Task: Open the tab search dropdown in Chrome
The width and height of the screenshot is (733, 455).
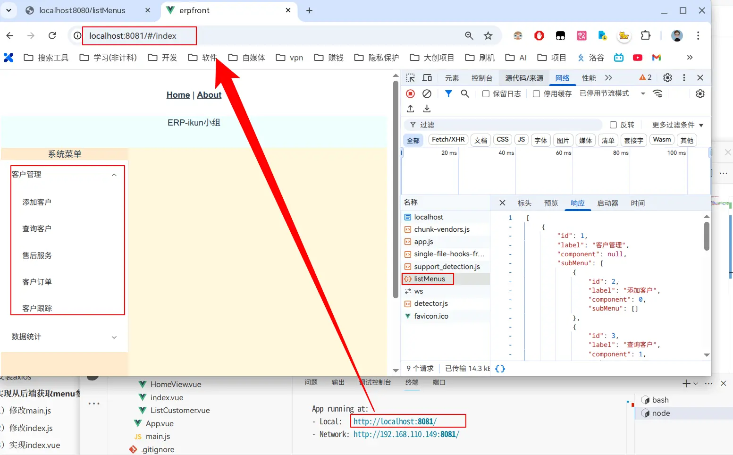Action: (x=8, y=10)
